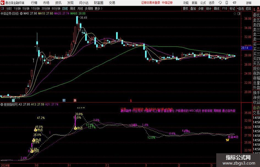Click the 36.49 high price label

coord(83,18)
